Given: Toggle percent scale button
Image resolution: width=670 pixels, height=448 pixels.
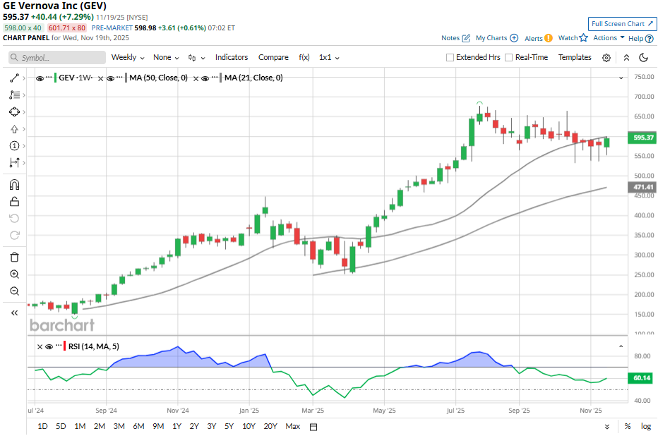Looking at the screenshot, I should 627,426.
